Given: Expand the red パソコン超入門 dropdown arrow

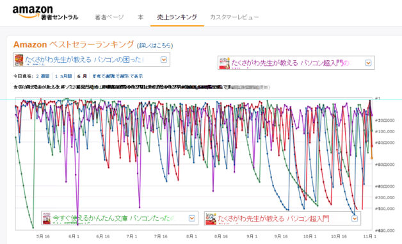Looking at the screenshot, I should (355, 218).
